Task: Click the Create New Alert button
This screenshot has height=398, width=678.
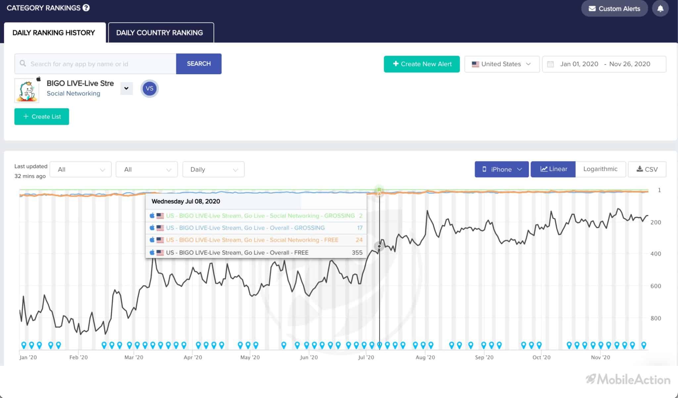Action: tap(422, 64)
